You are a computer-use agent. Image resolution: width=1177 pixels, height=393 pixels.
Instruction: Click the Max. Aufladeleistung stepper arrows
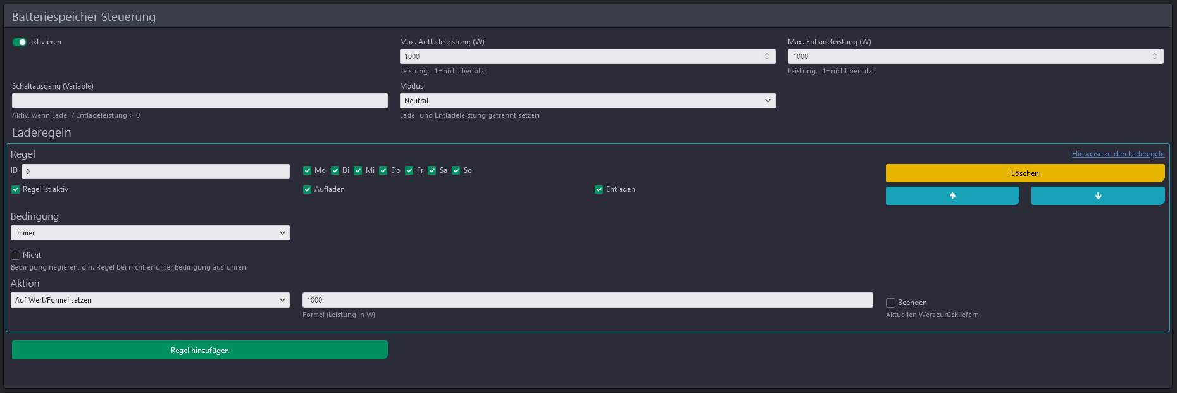coord(767,56)
